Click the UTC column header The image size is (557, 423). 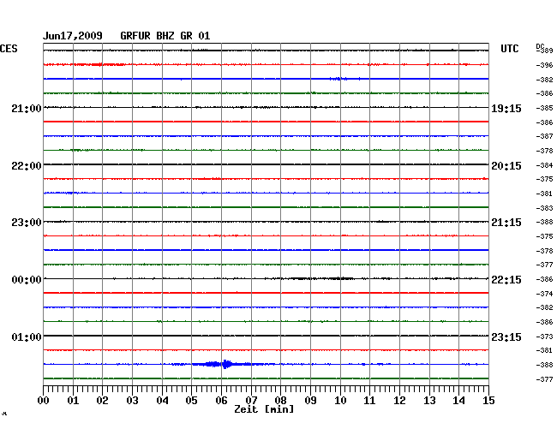click(x=509, y=49)
